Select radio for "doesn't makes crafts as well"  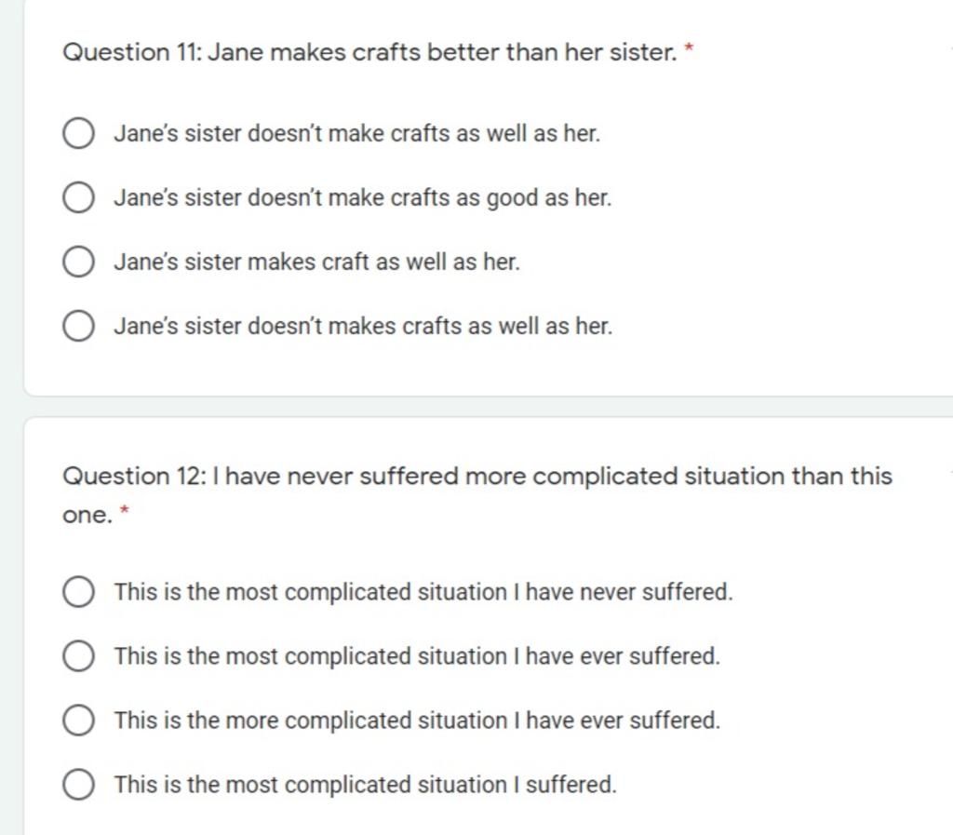tap(78, 327)
